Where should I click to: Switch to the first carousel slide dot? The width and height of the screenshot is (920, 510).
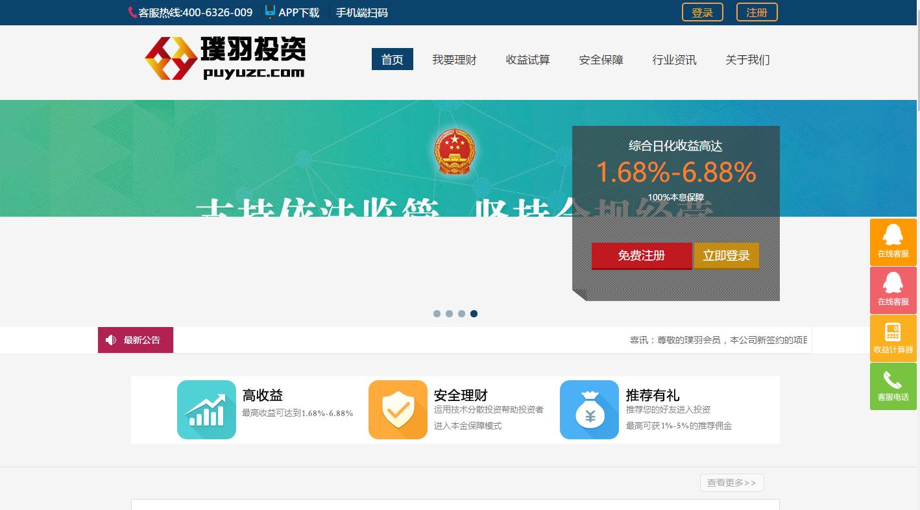(x=437, y=313)
